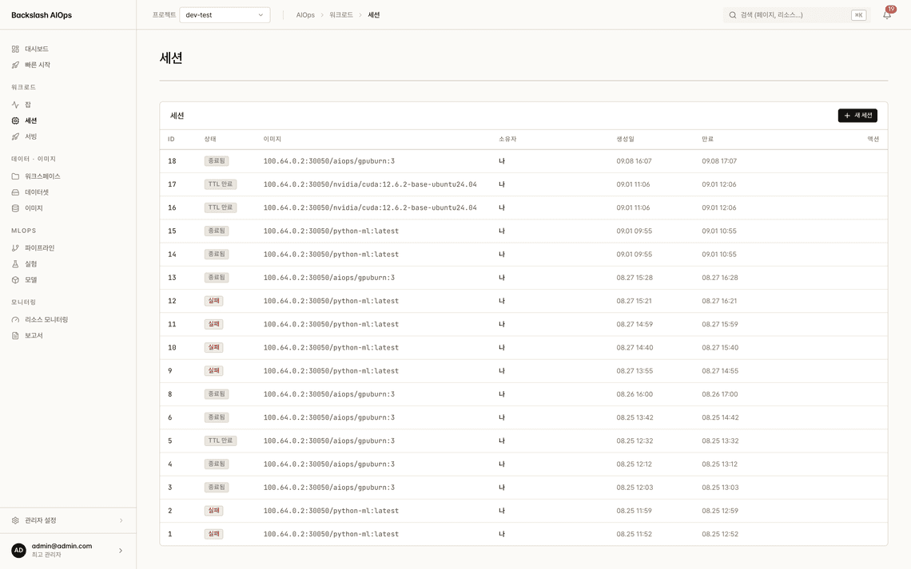Open the 보고서 document icon
The image size is (911, 569).
pyautogui.click(x=16, y=336)
